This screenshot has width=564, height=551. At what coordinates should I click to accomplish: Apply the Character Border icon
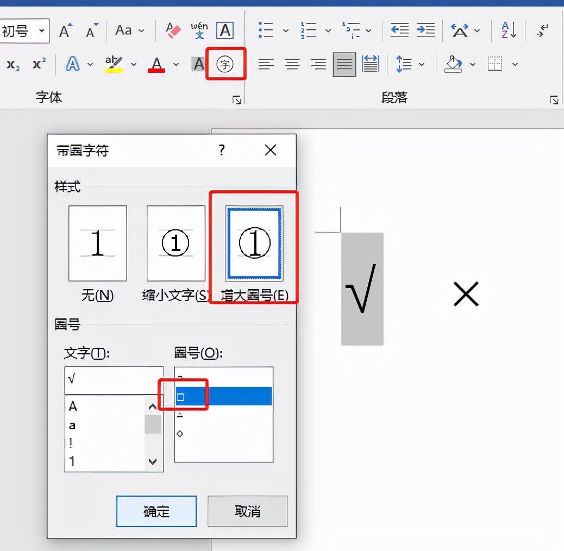click(x=225, y=30)
